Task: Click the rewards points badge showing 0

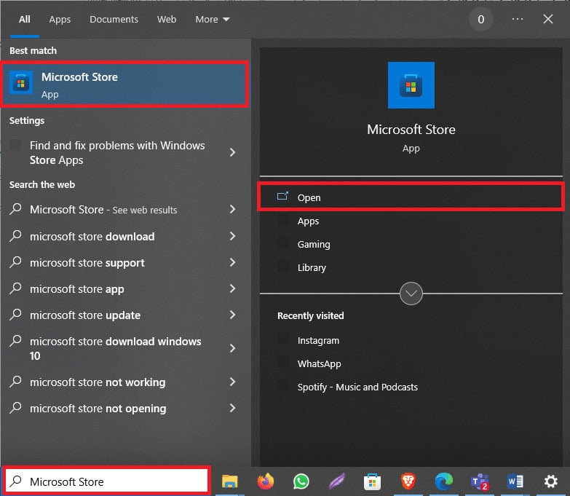Action: (480, 19)
